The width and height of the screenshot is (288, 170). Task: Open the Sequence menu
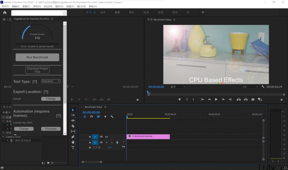37,6
